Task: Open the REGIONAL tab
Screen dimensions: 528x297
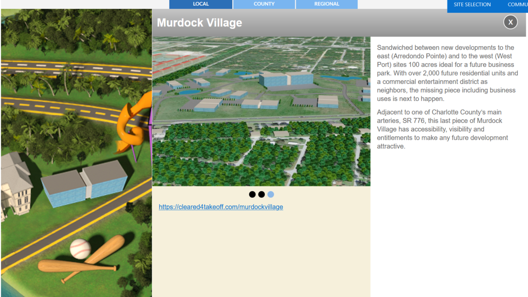Action: [326, 4]
